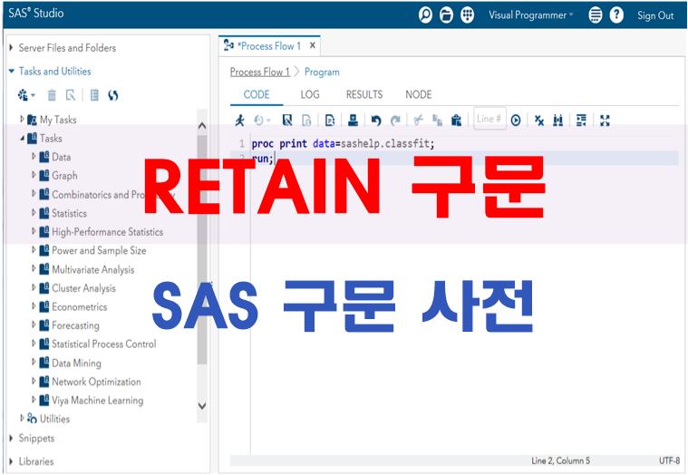This screenshot has width=688, height=475.
Task: Expand the Snippets section
Action: tap(12, 438)
